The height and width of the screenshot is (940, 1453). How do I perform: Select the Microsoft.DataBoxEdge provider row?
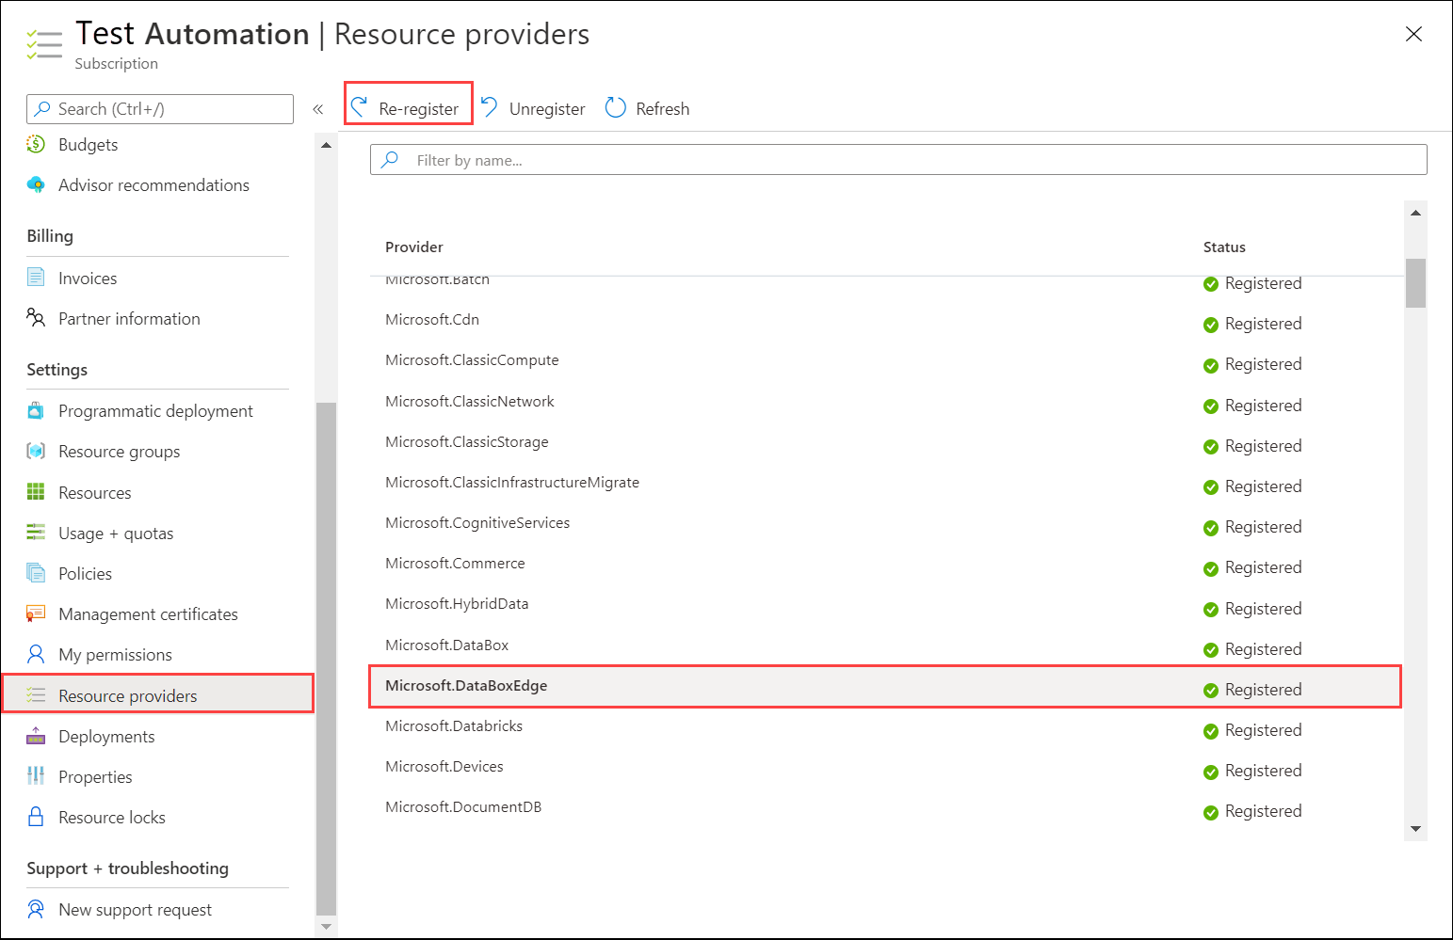click(x=659, y=686)
